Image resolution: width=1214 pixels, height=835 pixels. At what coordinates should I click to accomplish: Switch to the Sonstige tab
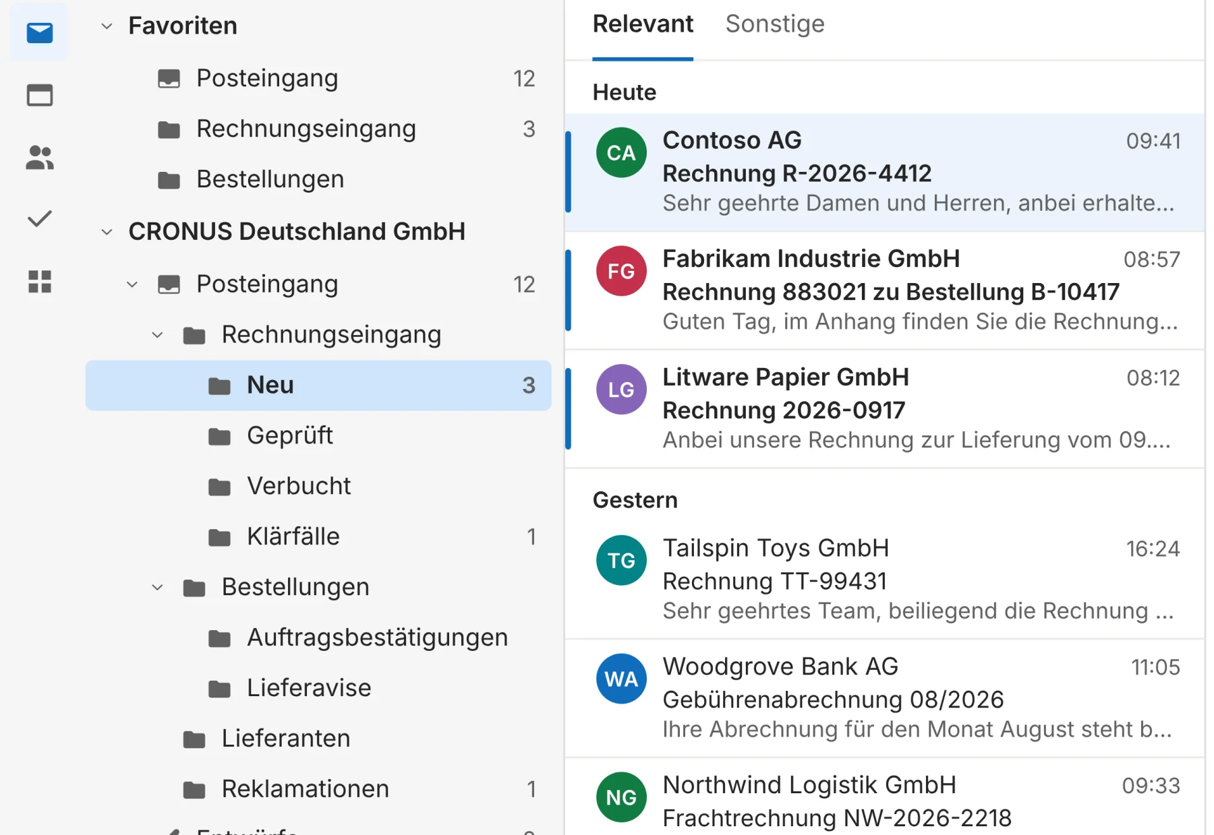[775, 24]
